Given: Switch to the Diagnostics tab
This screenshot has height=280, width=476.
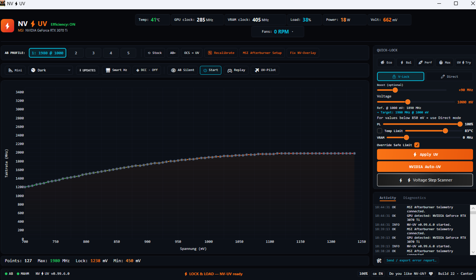Looking at the screenshot, I should [414, 198].
